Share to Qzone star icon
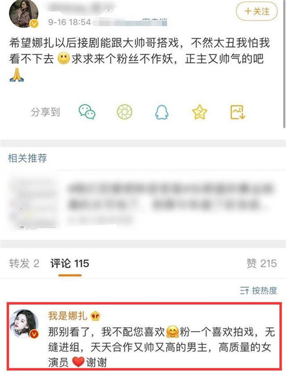Viewport: 286px width, 375px height. point(200,112)
